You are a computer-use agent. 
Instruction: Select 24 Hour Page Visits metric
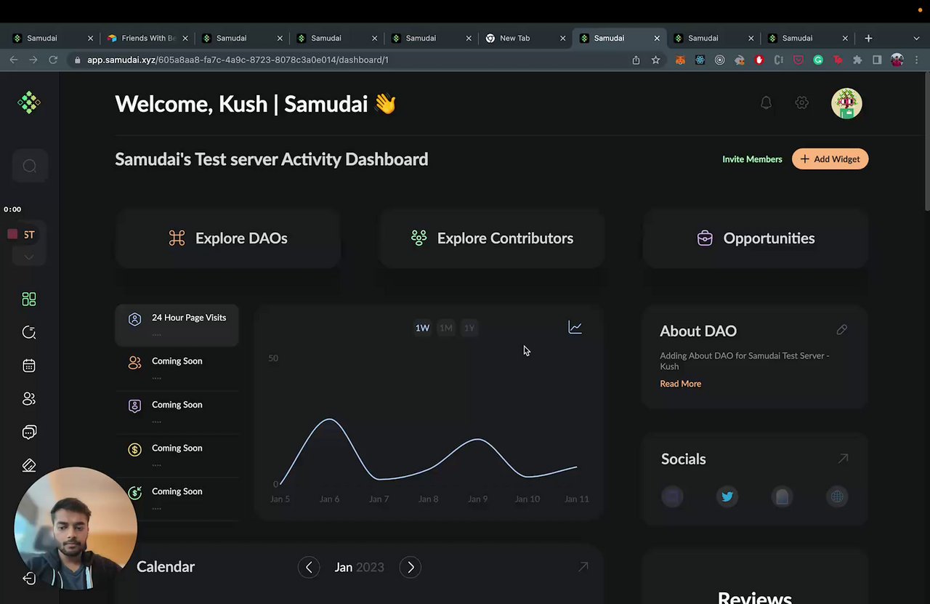(x=177, y=325)
